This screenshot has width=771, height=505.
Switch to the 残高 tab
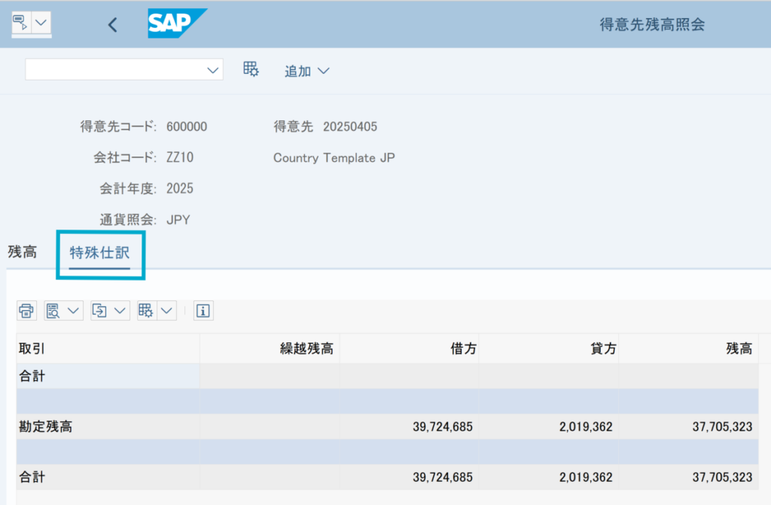22,252
